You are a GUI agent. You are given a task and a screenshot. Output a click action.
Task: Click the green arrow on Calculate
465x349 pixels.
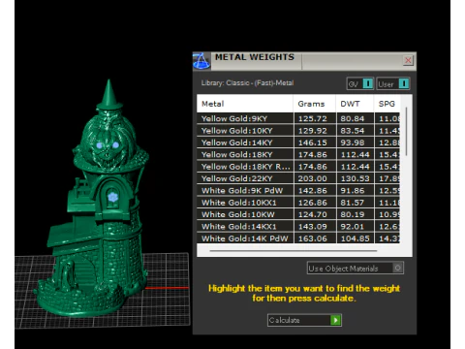click(x=336, y=320)
